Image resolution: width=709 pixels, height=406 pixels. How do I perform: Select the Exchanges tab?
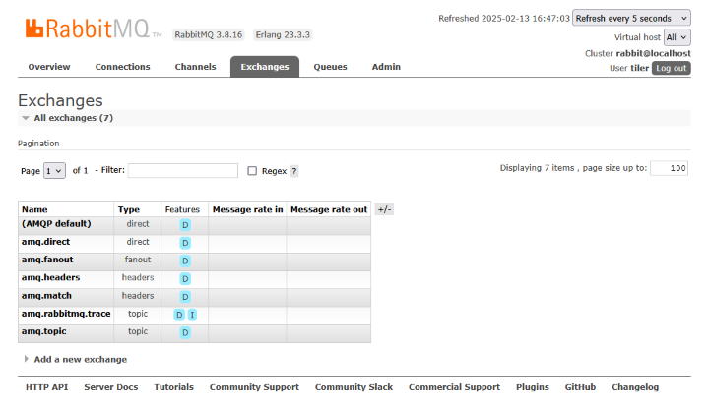tap(265, 67)
